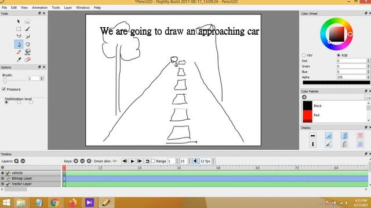Click the Brush size stepper arrows
The image size is (371, 208).
(42, 79)
